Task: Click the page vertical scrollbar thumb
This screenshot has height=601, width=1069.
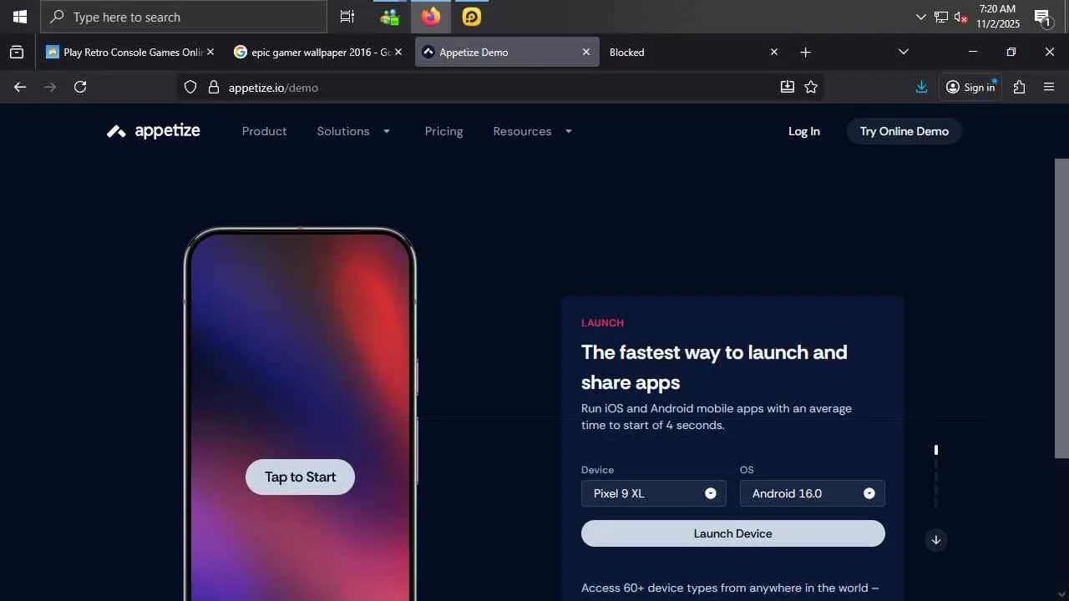Action: tap(1061, 308)
